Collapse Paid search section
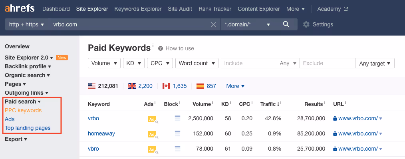405x159 pixels. click(x=23, y=101)
